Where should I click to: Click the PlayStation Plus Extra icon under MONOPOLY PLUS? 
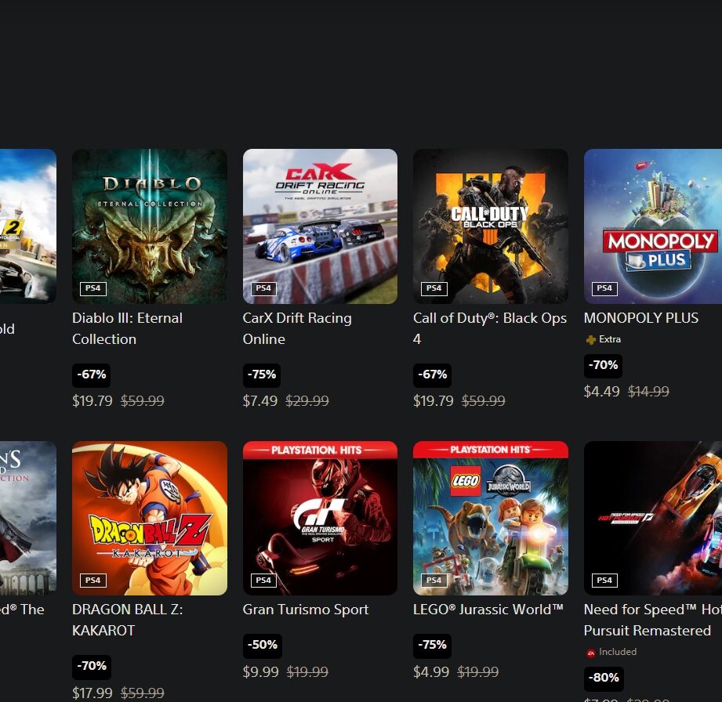tap(590, 340)
